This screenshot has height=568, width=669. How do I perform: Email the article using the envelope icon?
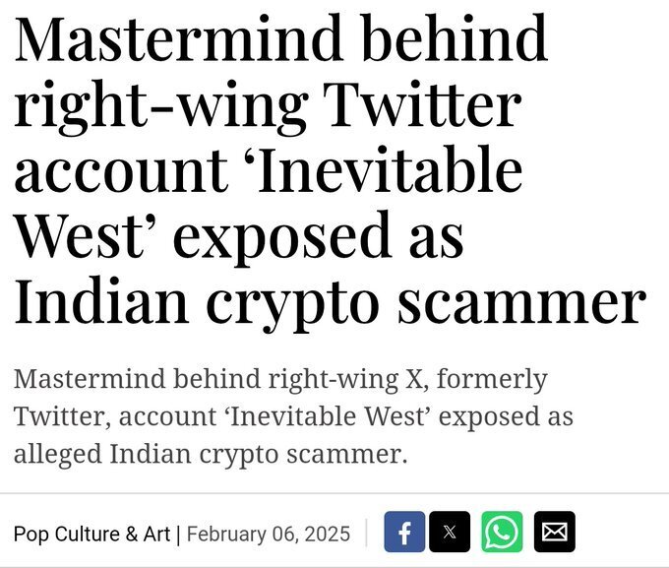[555, 532]
